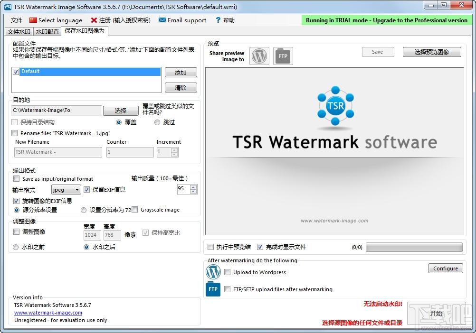The height and width of the screenshot is (333, 476).
Task: Enable Rename files checkbox
Action: [x=15, y=133]
